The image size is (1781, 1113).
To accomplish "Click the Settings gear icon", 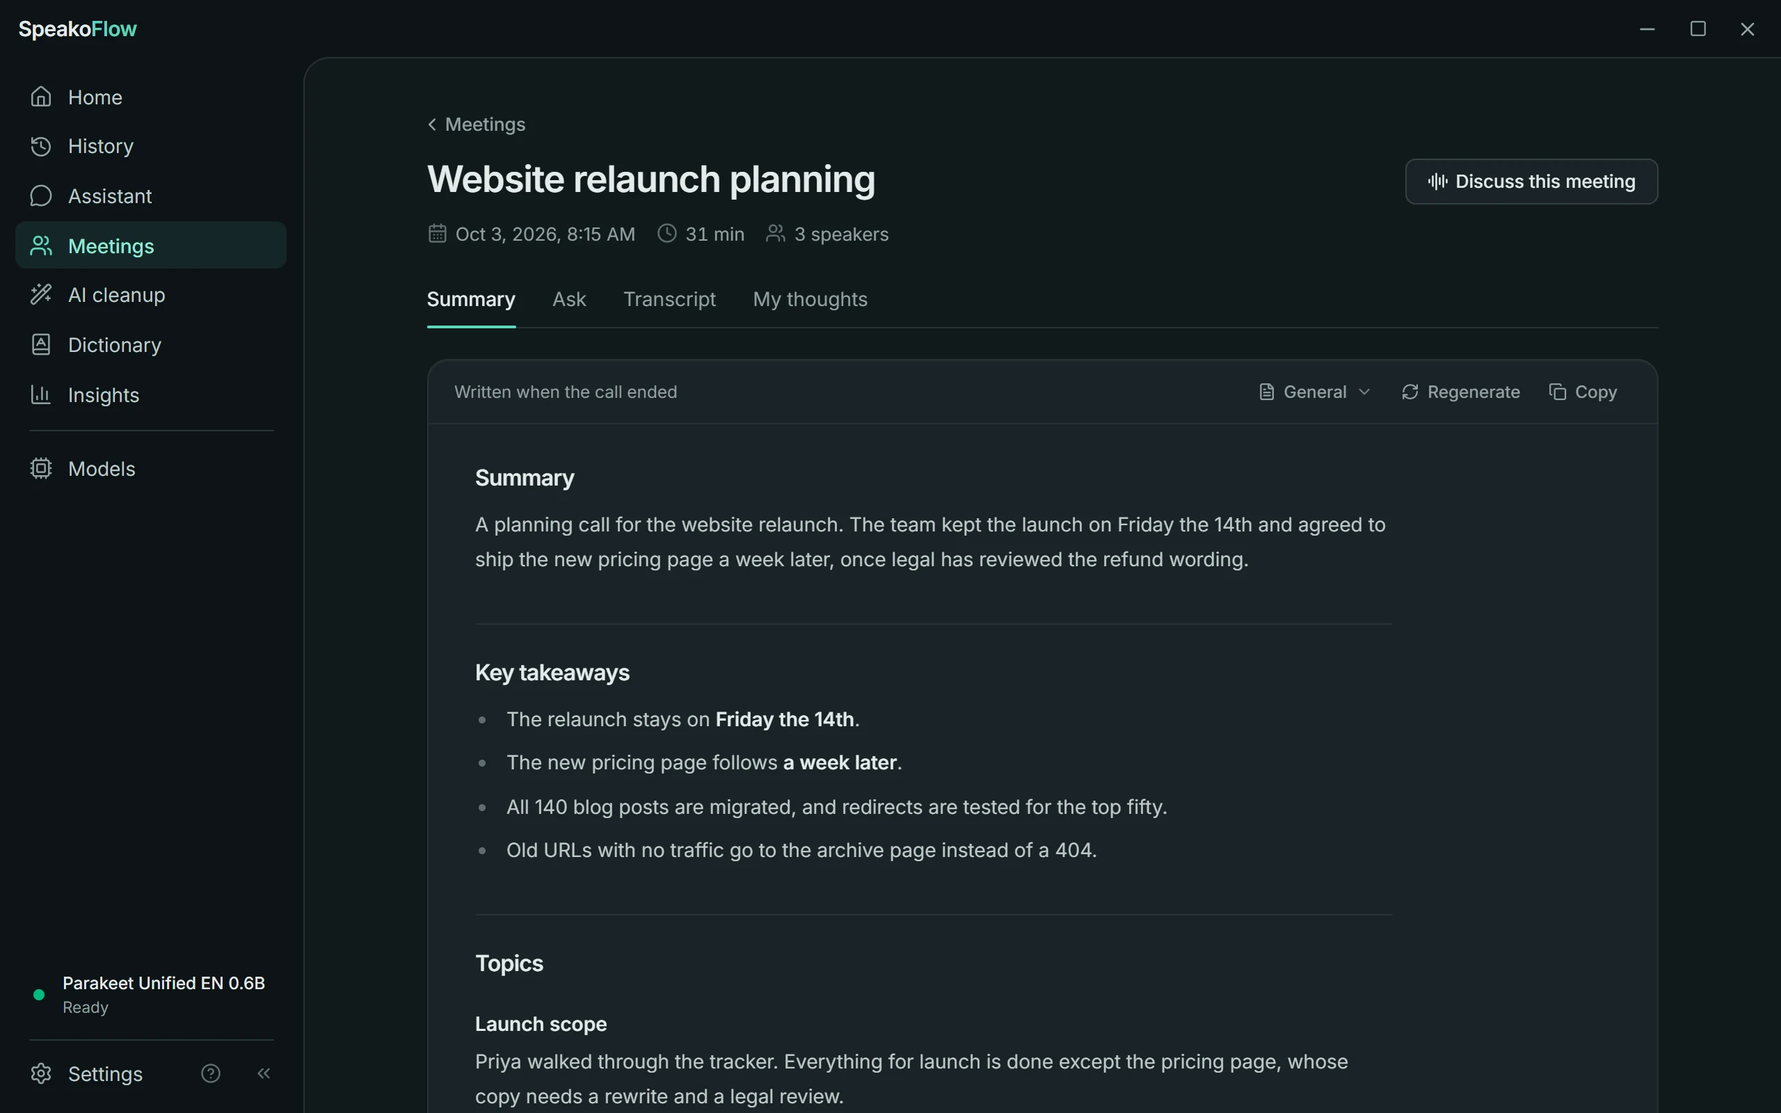I will tap(41, 1073).
